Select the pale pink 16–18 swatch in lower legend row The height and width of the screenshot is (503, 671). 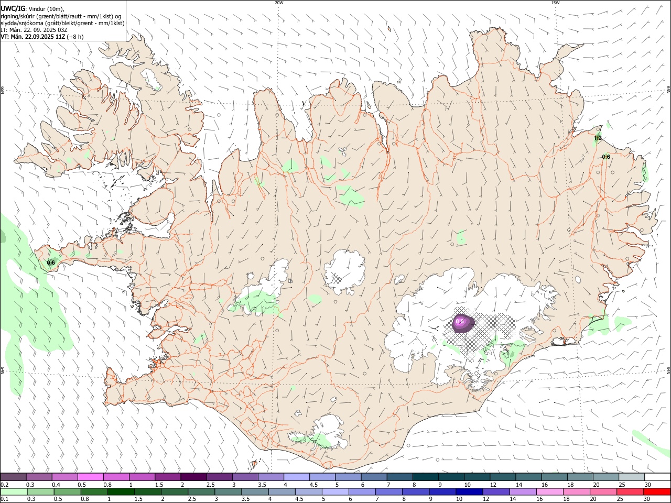[x=550, y=491]
